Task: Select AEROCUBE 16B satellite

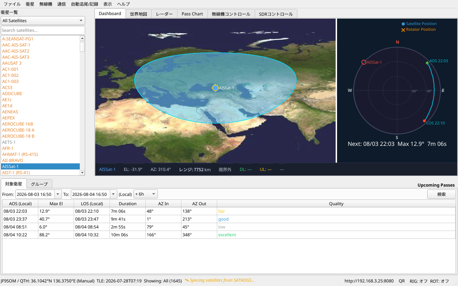Action: [40, 124]
